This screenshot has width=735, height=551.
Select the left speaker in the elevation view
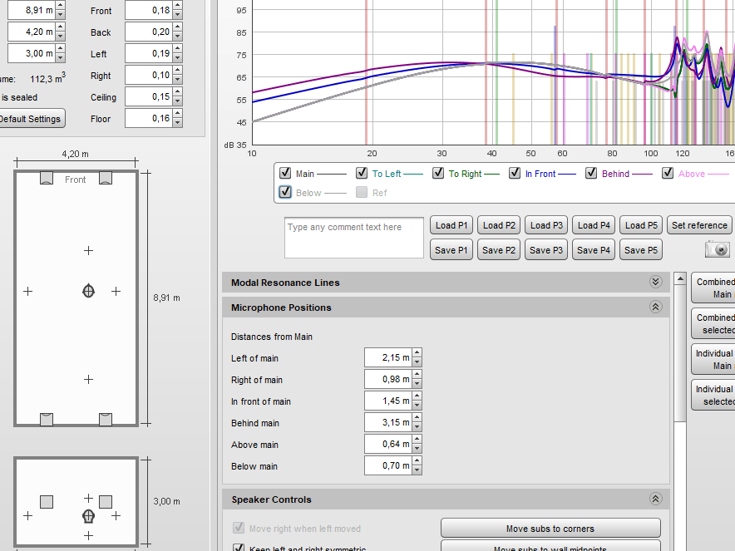47,502
